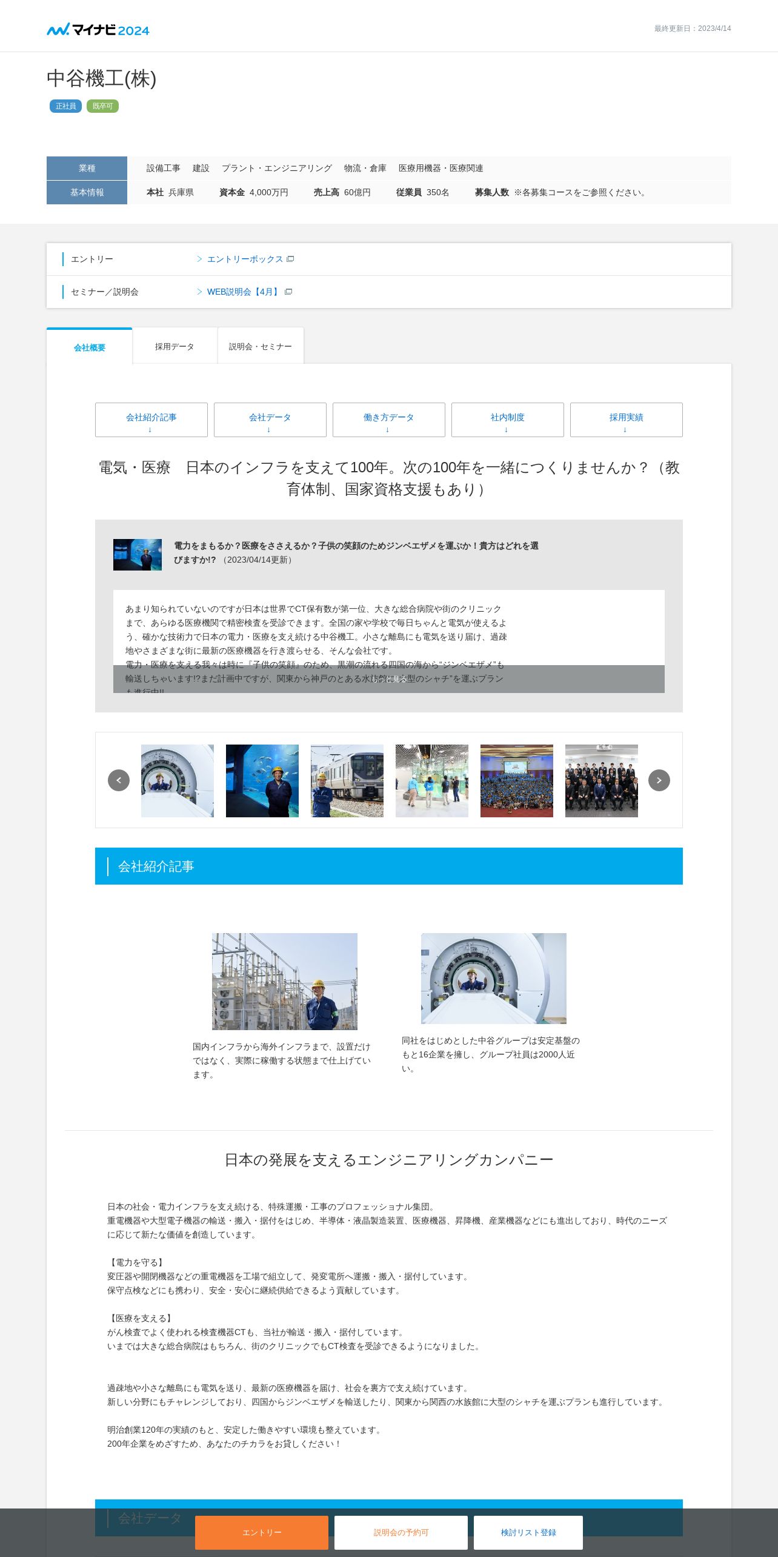Click the 売上高 60億円 value
This screenshot has width=778, height=1557.
pos(342,192)
